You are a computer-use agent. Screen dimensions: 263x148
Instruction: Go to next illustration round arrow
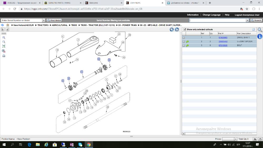pyautogui.click(x=177, y=29)
